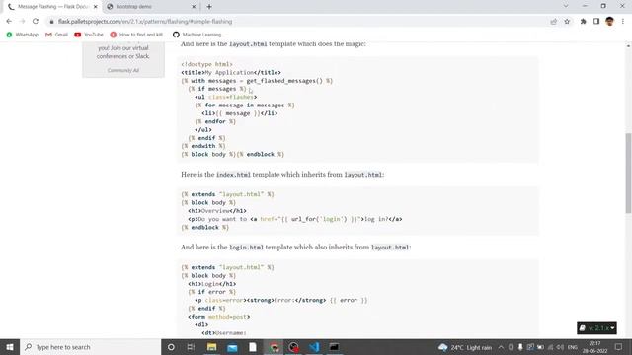Open File Explorer from the taskbar

pos(211,347)
